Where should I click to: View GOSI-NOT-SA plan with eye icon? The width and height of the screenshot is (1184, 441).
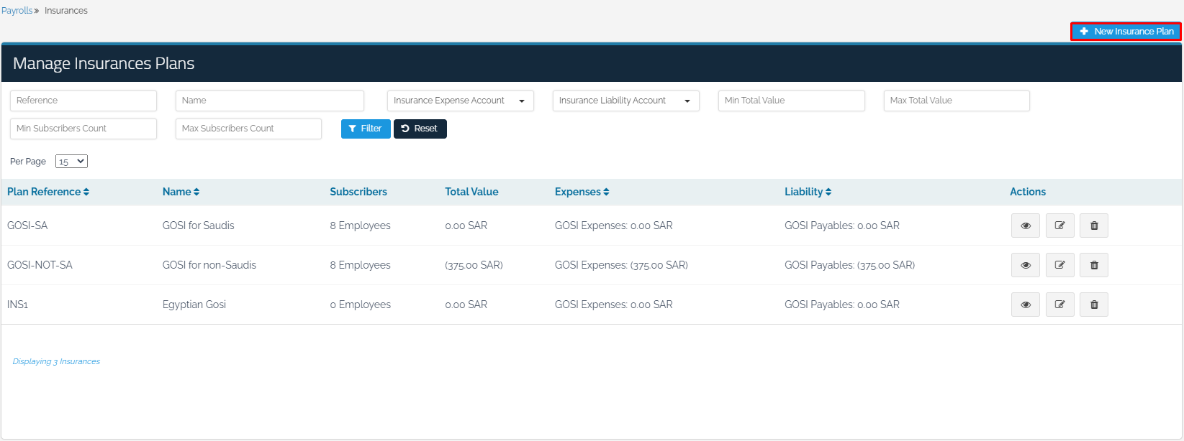pyautogui.click(x=1025, y=265)
